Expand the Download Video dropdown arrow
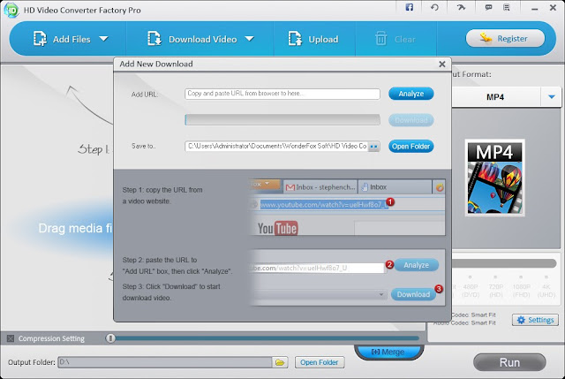Screen dimensions: 565x379 click(x=249, y=39)
